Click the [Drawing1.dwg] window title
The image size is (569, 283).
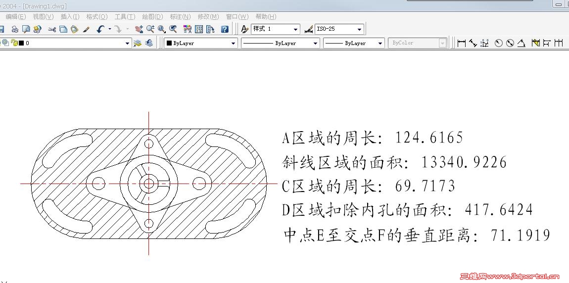(x=45, y=6)
